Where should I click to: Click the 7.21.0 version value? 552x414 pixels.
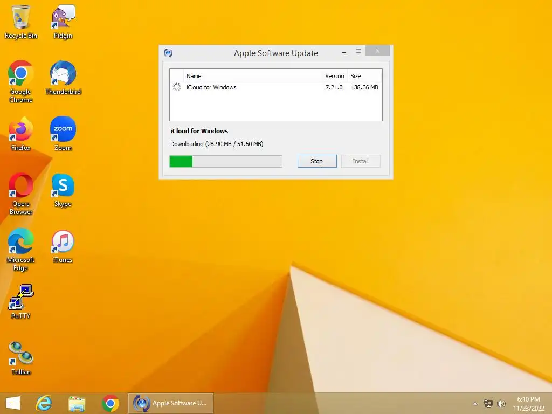pyautogui.click(x=334, y=87)
